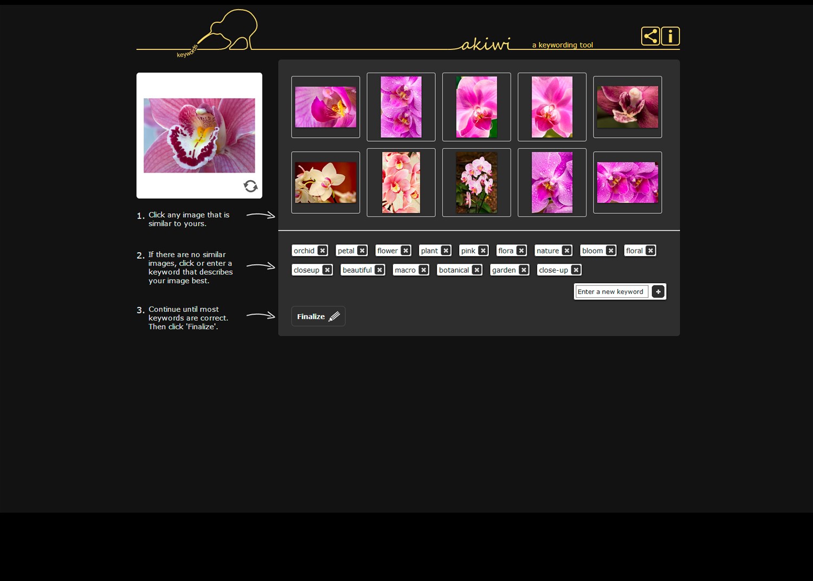Open the share options icon
Viewport: 813px width, 581px height.
(x=650, y=36)
